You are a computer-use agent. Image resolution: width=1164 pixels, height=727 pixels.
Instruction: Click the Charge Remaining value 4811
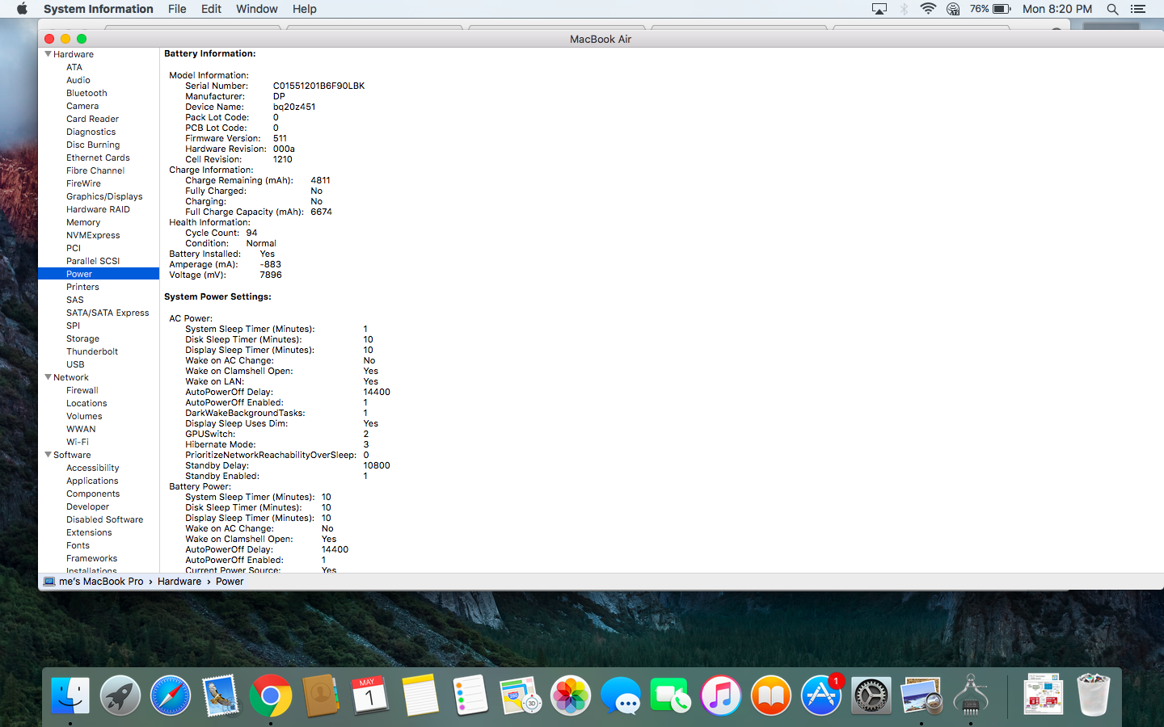pos(320,180)
